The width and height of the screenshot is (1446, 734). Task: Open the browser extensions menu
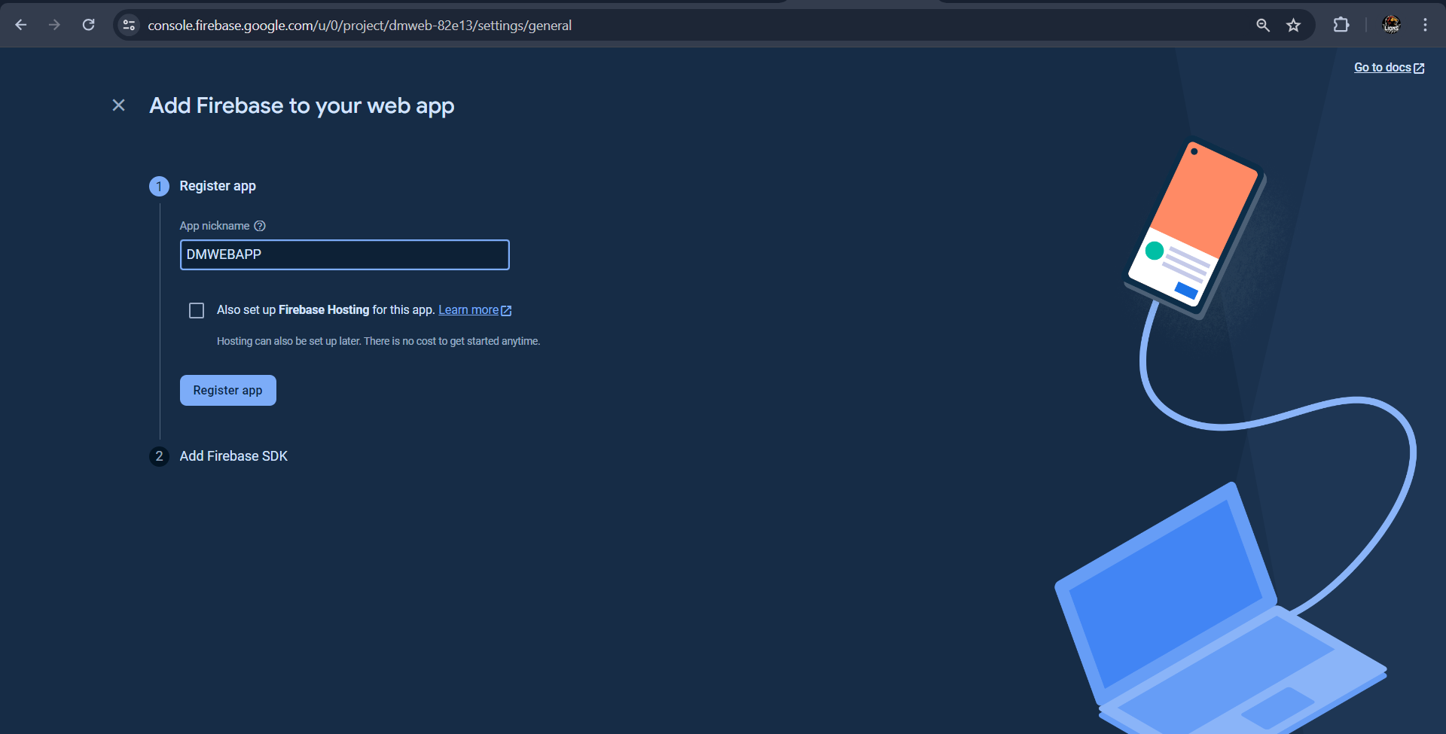1341,25
